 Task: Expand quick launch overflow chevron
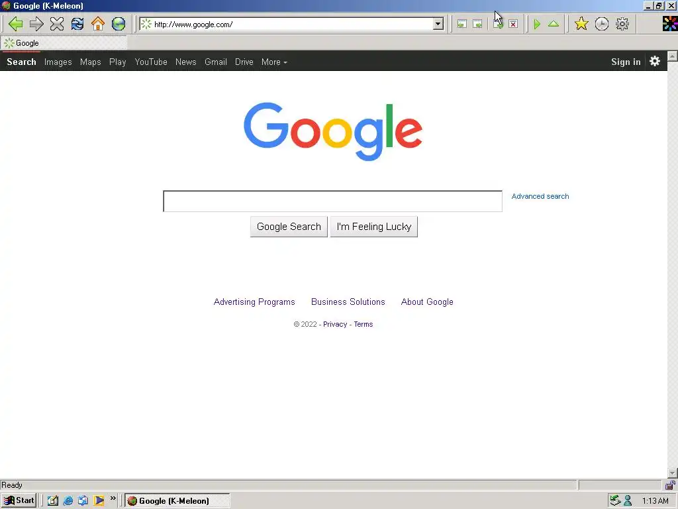113,498
